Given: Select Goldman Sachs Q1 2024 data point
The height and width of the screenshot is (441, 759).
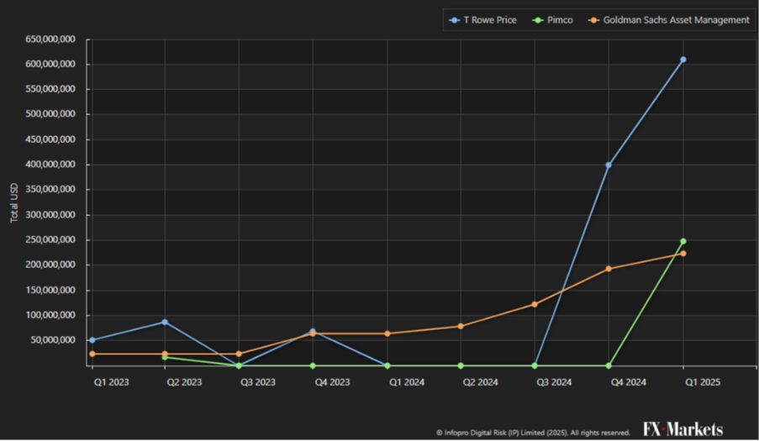Looking at the screenshot, I should click(x=387, y=333).
